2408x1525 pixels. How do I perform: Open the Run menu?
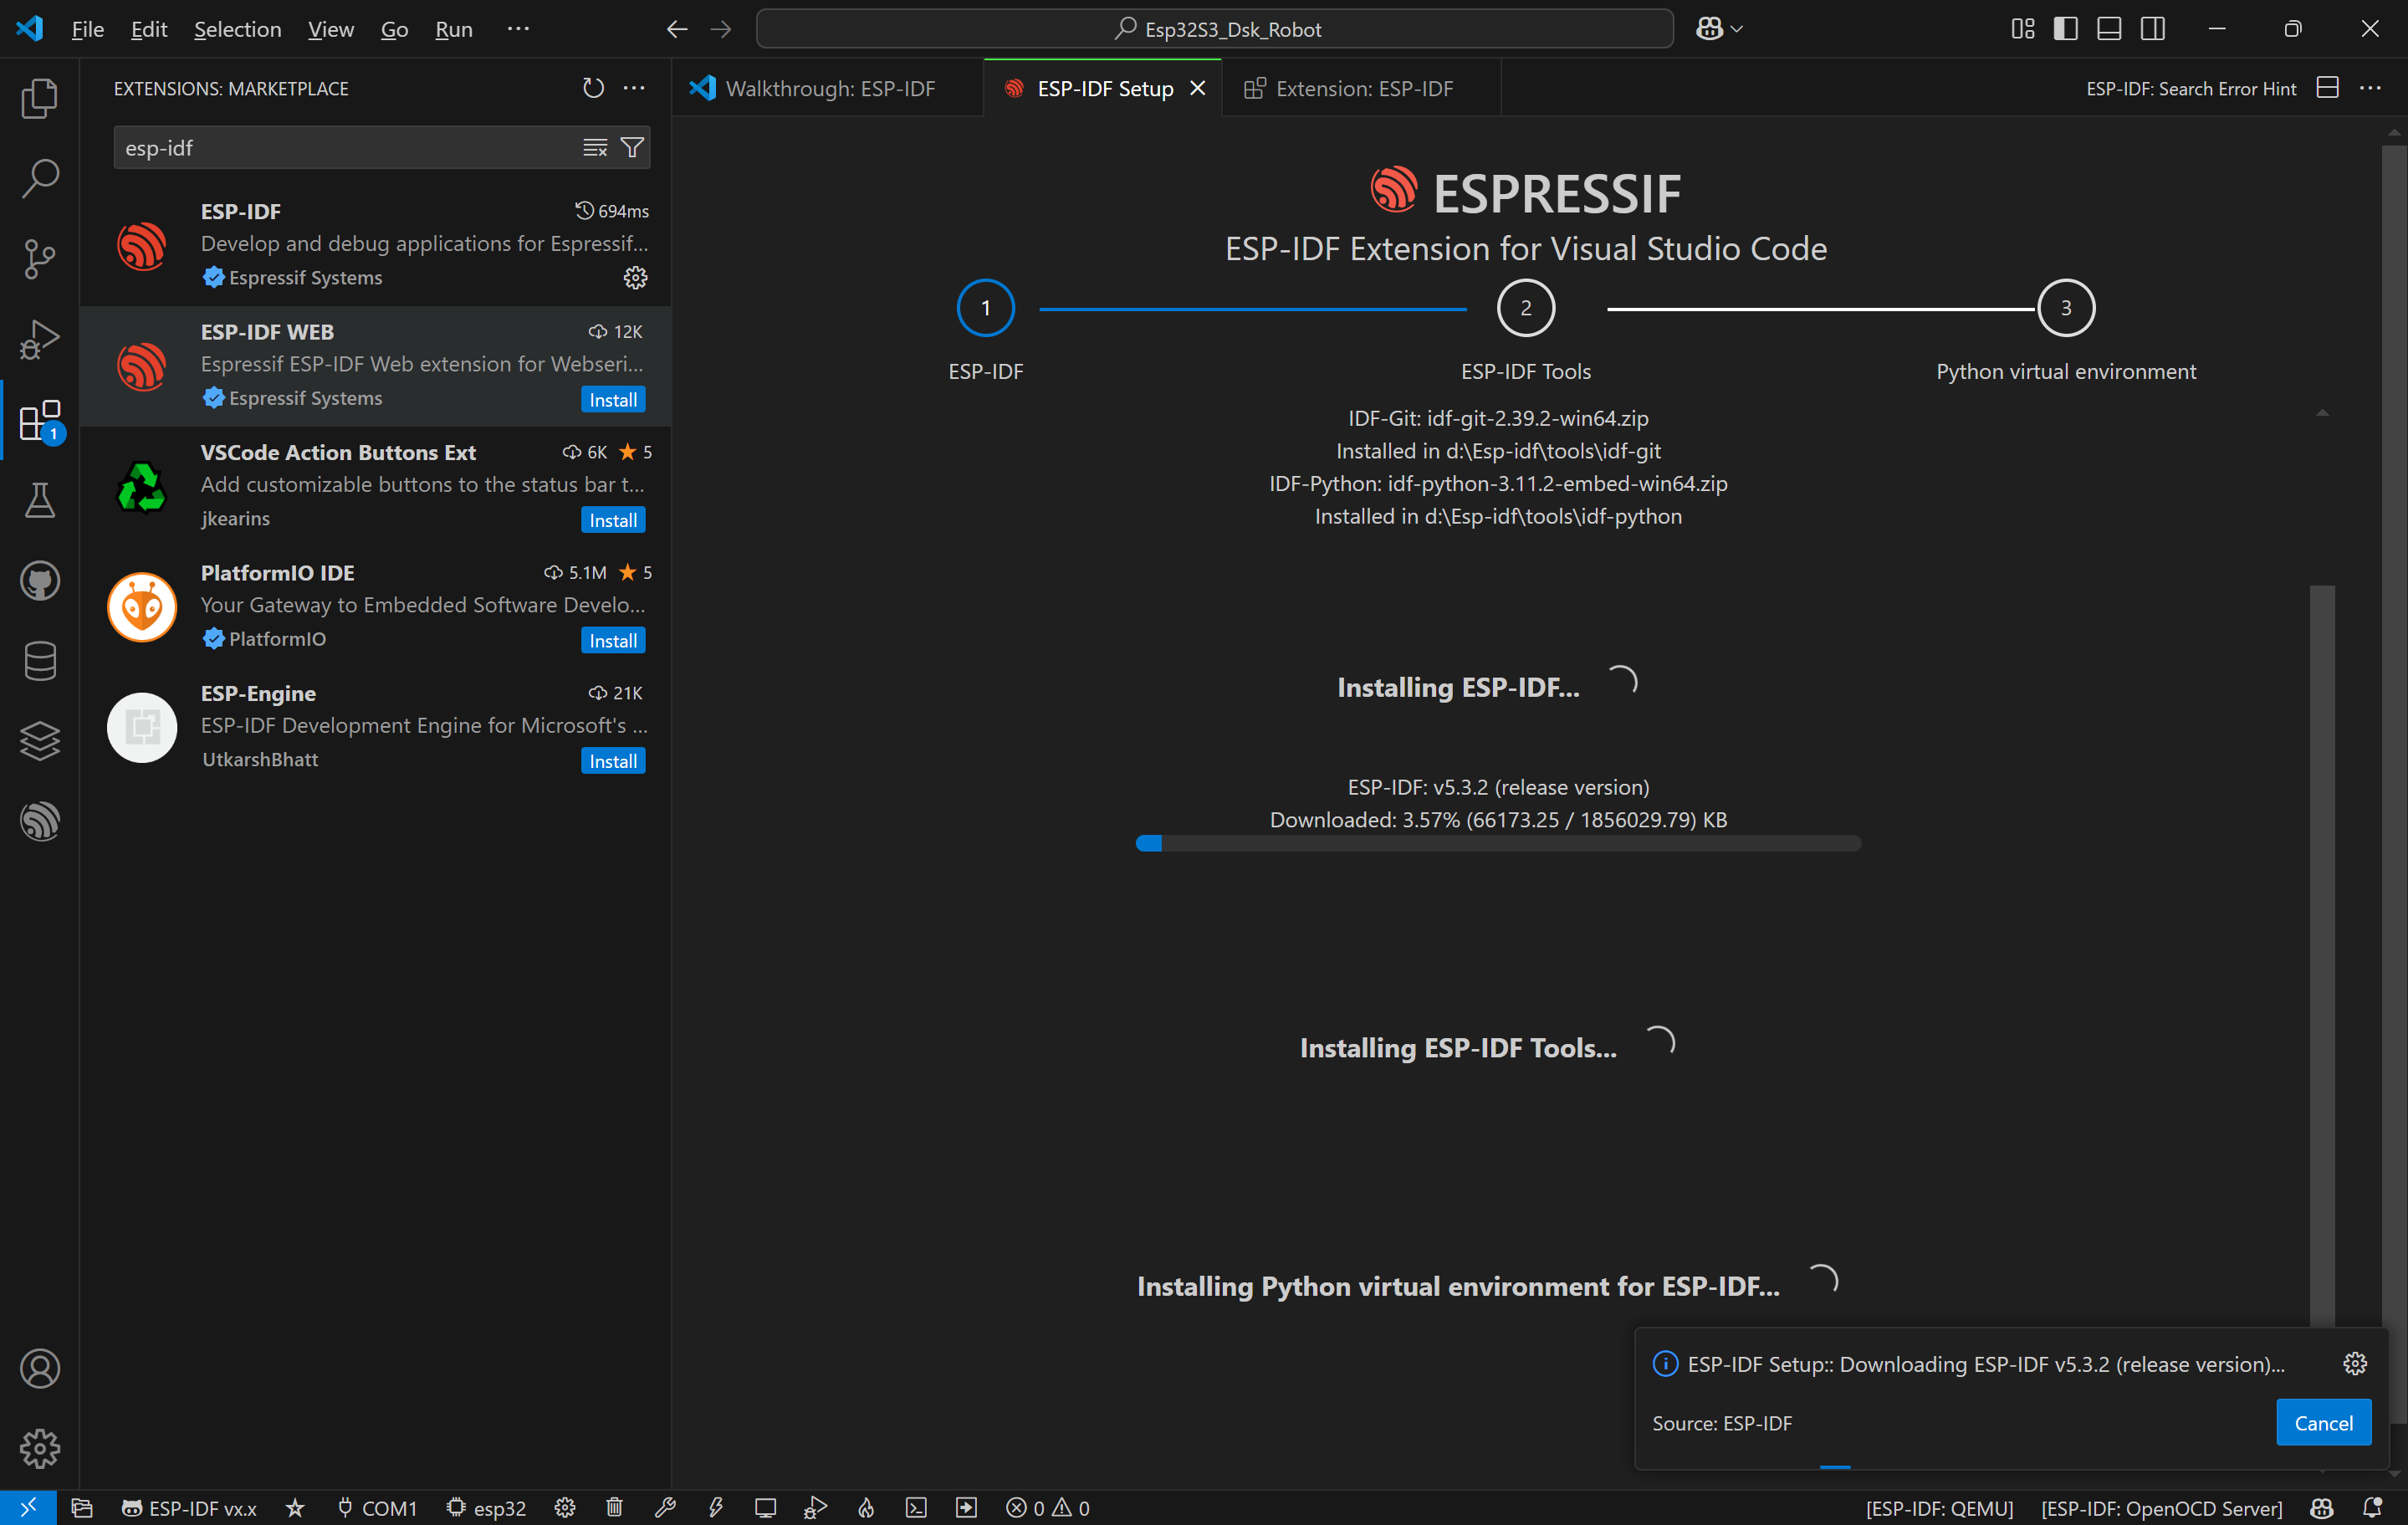tap(453, 29)
